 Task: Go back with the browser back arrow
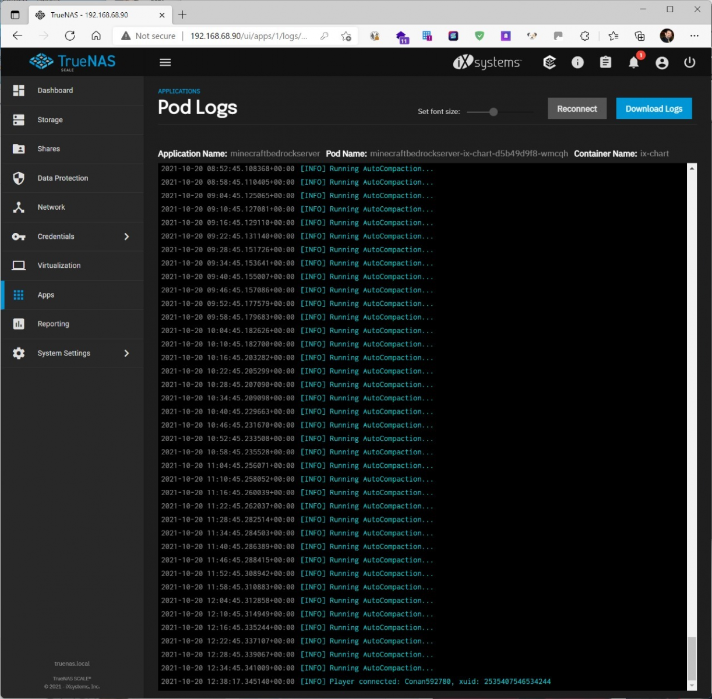click(x=17, y=36)
